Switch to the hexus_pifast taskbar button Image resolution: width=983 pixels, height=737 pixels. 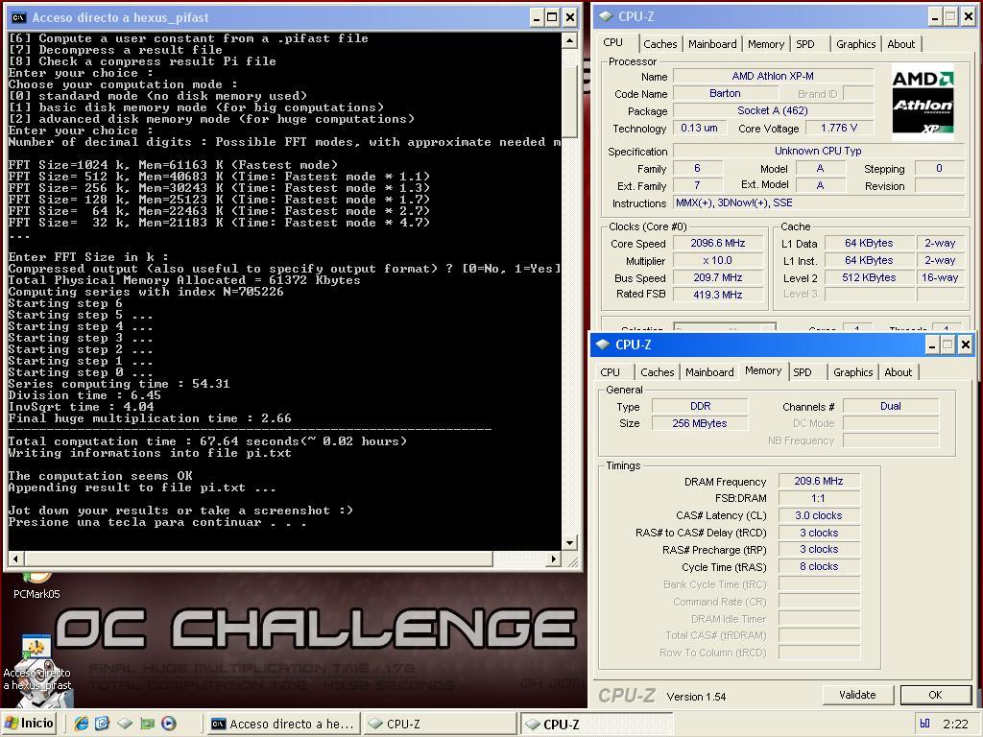pyautogui.click(x=283, y=724)
